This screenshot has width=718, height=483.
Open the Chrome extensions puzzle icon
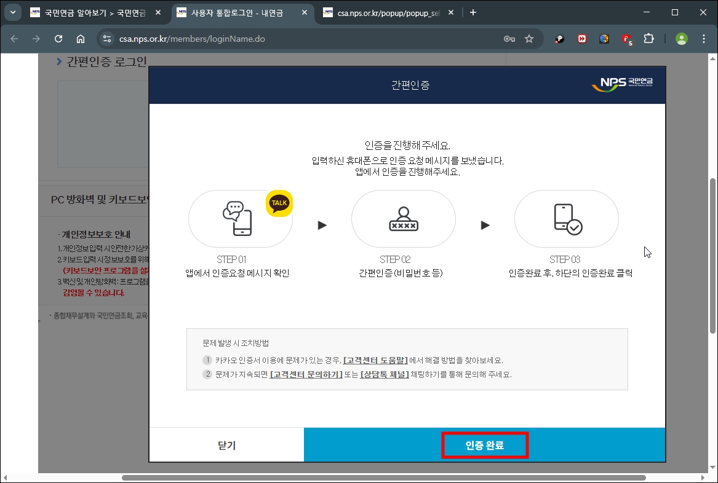(648, 38)
